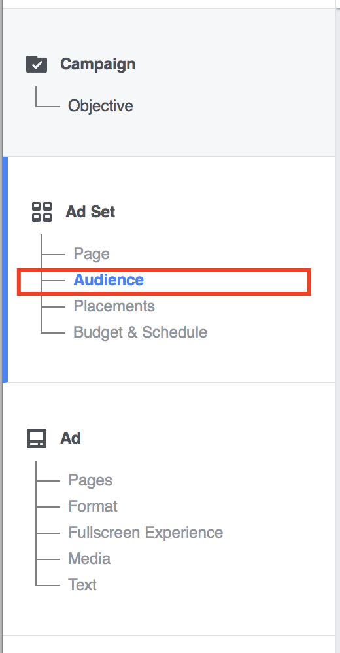Open the Page item under Ad Set

(92, 254)
